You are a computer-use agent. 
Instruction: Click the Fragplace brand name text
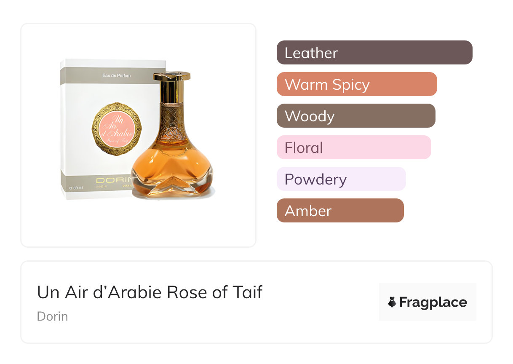433,302
